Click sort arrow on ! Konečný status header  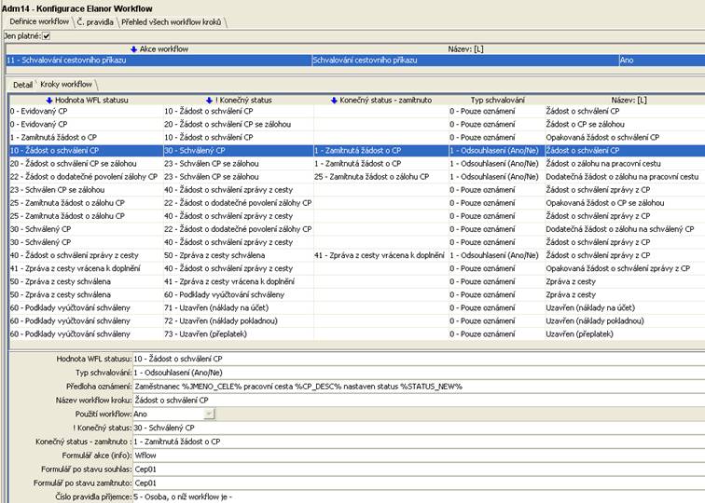coord(210,99)
